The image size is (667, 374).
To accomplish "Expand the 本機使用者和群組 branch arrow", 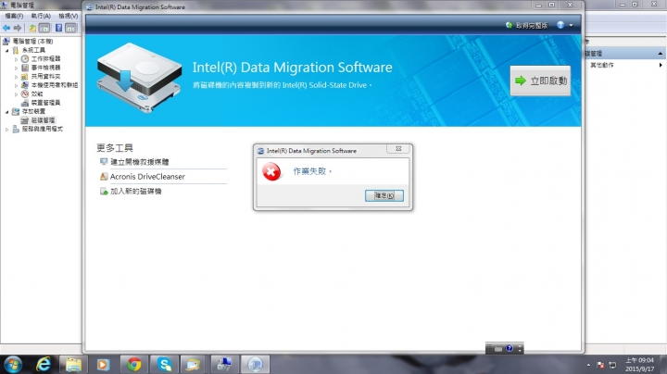I will pos(16,85).
